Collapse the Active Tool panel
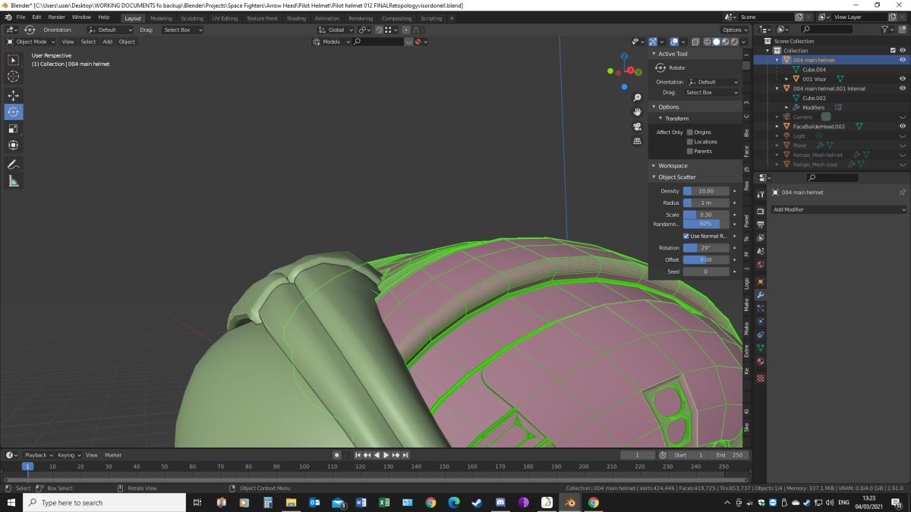This screenshot has height=512, width=911. [x=653, y=54]
